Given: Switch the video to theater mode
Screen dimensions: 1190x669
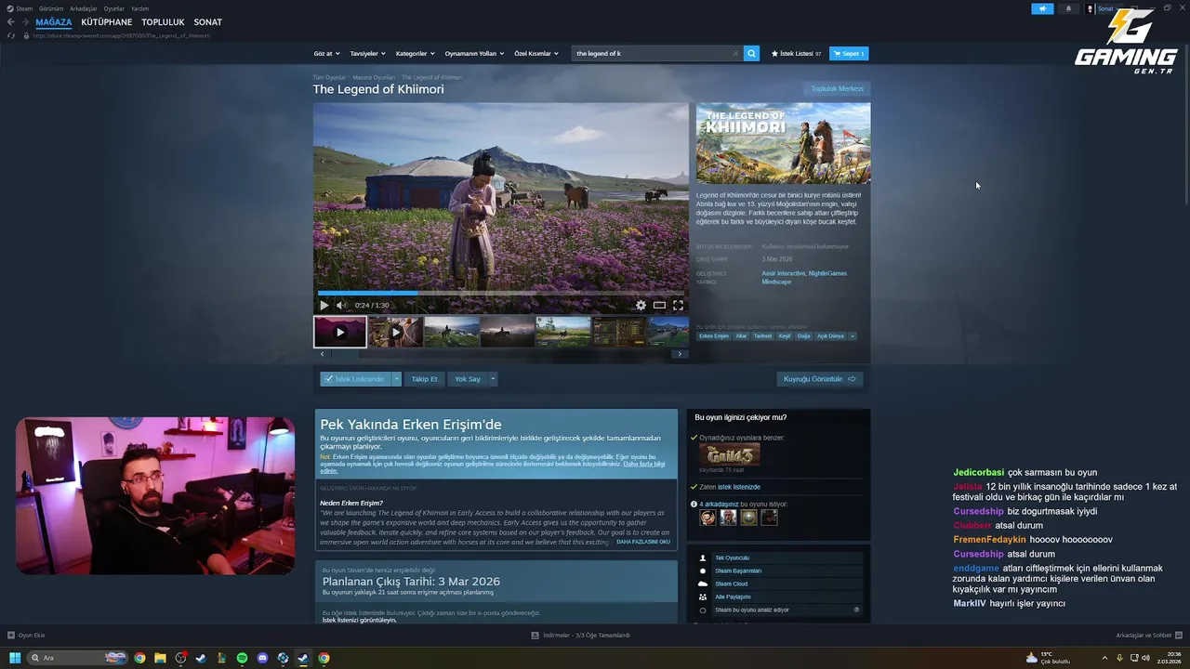Looking at the screenshot, I should coord(659,305).
